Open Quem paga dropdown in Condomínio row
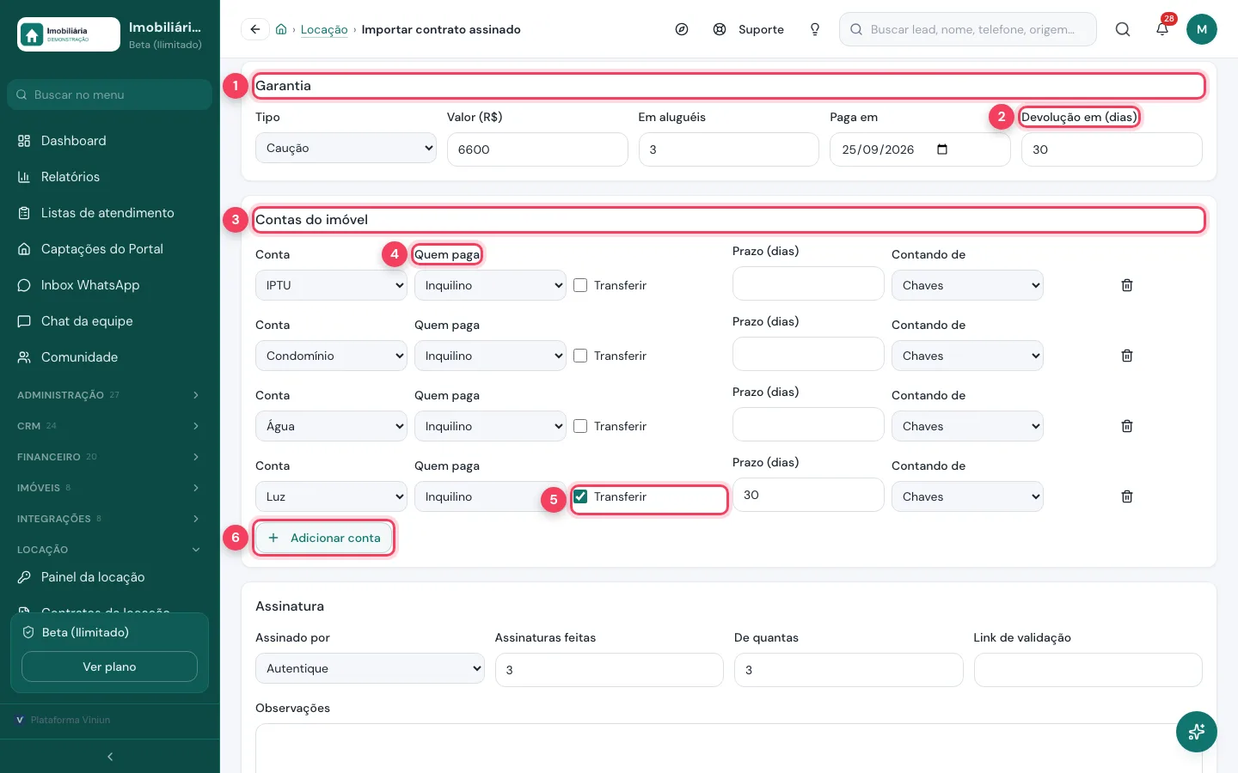Viewport: 1238px width, 773px height. [490, 356]
